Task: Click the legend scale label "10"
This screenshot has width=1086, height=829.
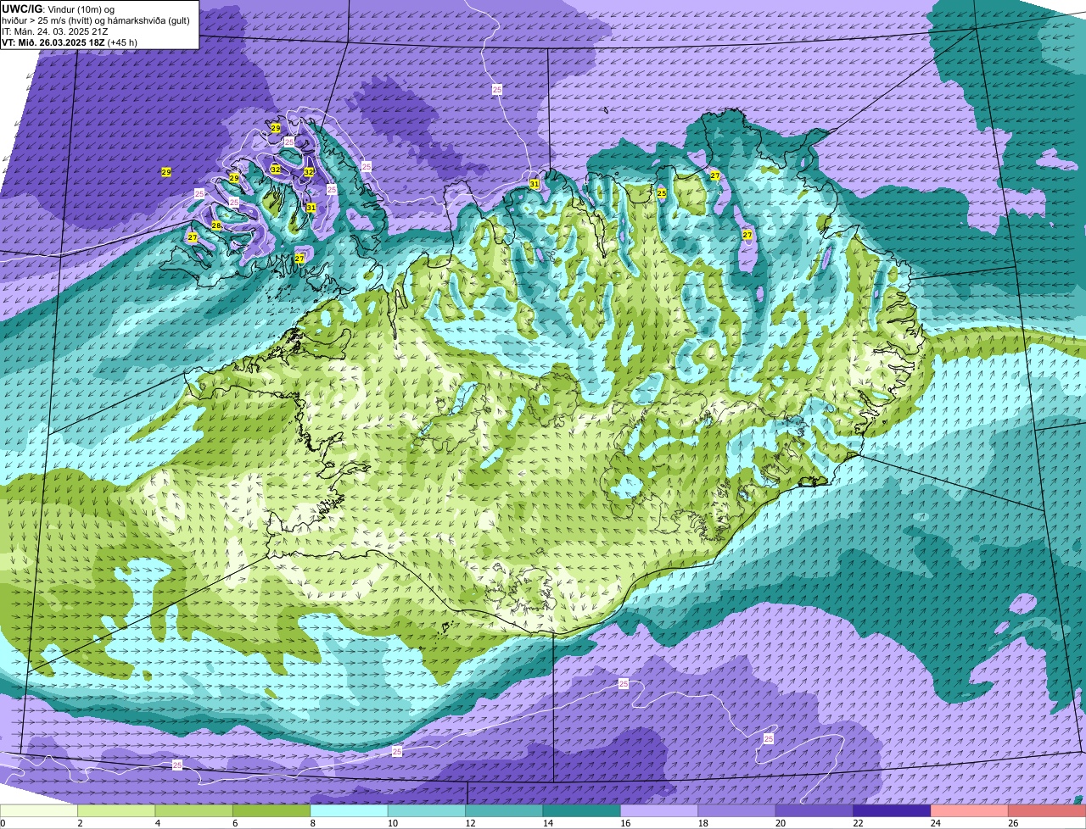Action: (392, 823)
